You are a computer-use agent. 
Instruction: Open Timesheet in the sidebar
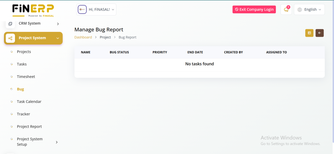(26, 77)
